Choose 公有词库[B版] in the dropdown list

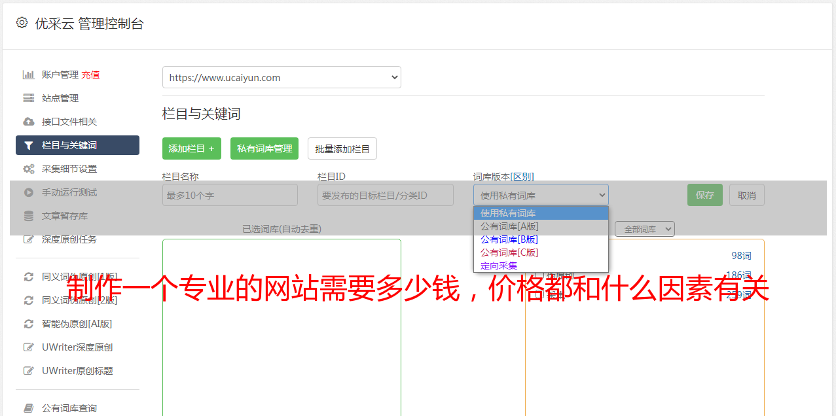[x=541, y=239]
